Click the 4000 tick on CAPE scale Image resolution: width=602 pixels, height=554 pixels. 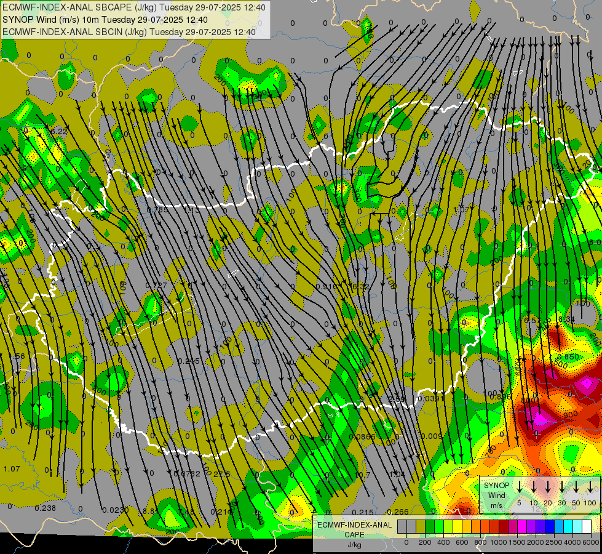[572, 542]
